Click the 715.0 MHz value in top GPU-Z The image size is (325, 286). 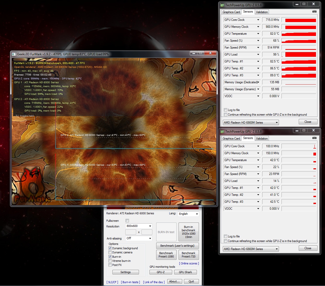click(x=271, y=20)
